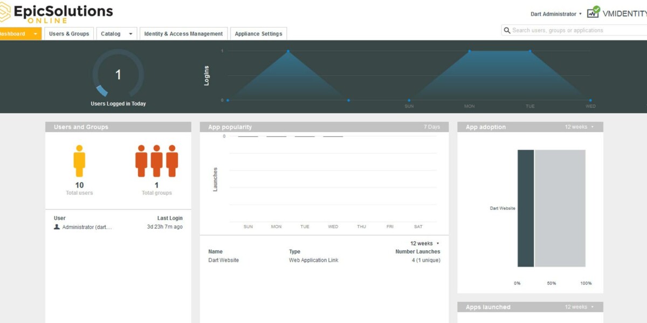Click the EpicSolutions Online logo
Image resolution: width=647 pixels, height=323 pixels.
(57, 12)
